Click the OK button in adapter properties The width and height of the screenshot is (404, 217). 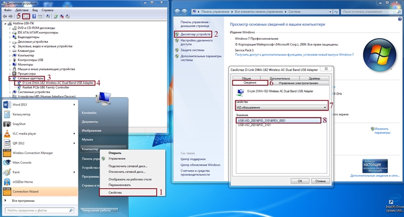point(300,181)
